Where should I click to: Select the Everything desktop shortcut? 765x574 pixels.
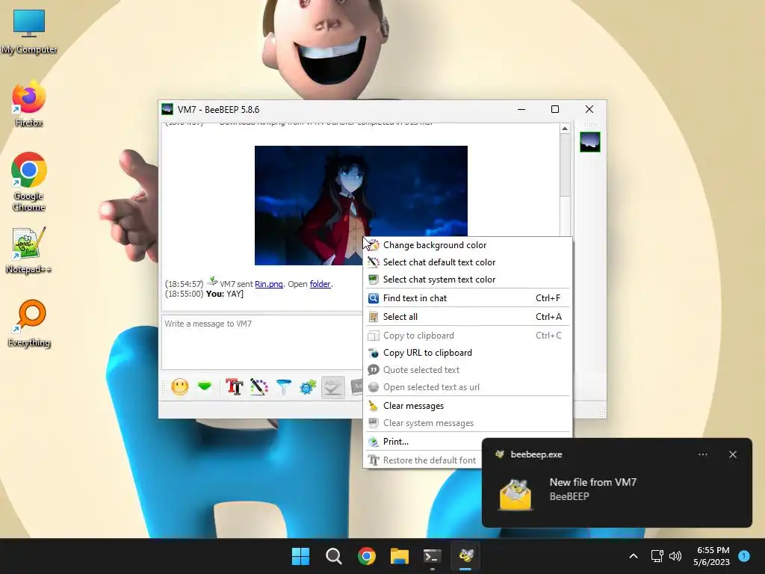pyautogui.click(x=29, y=324)
